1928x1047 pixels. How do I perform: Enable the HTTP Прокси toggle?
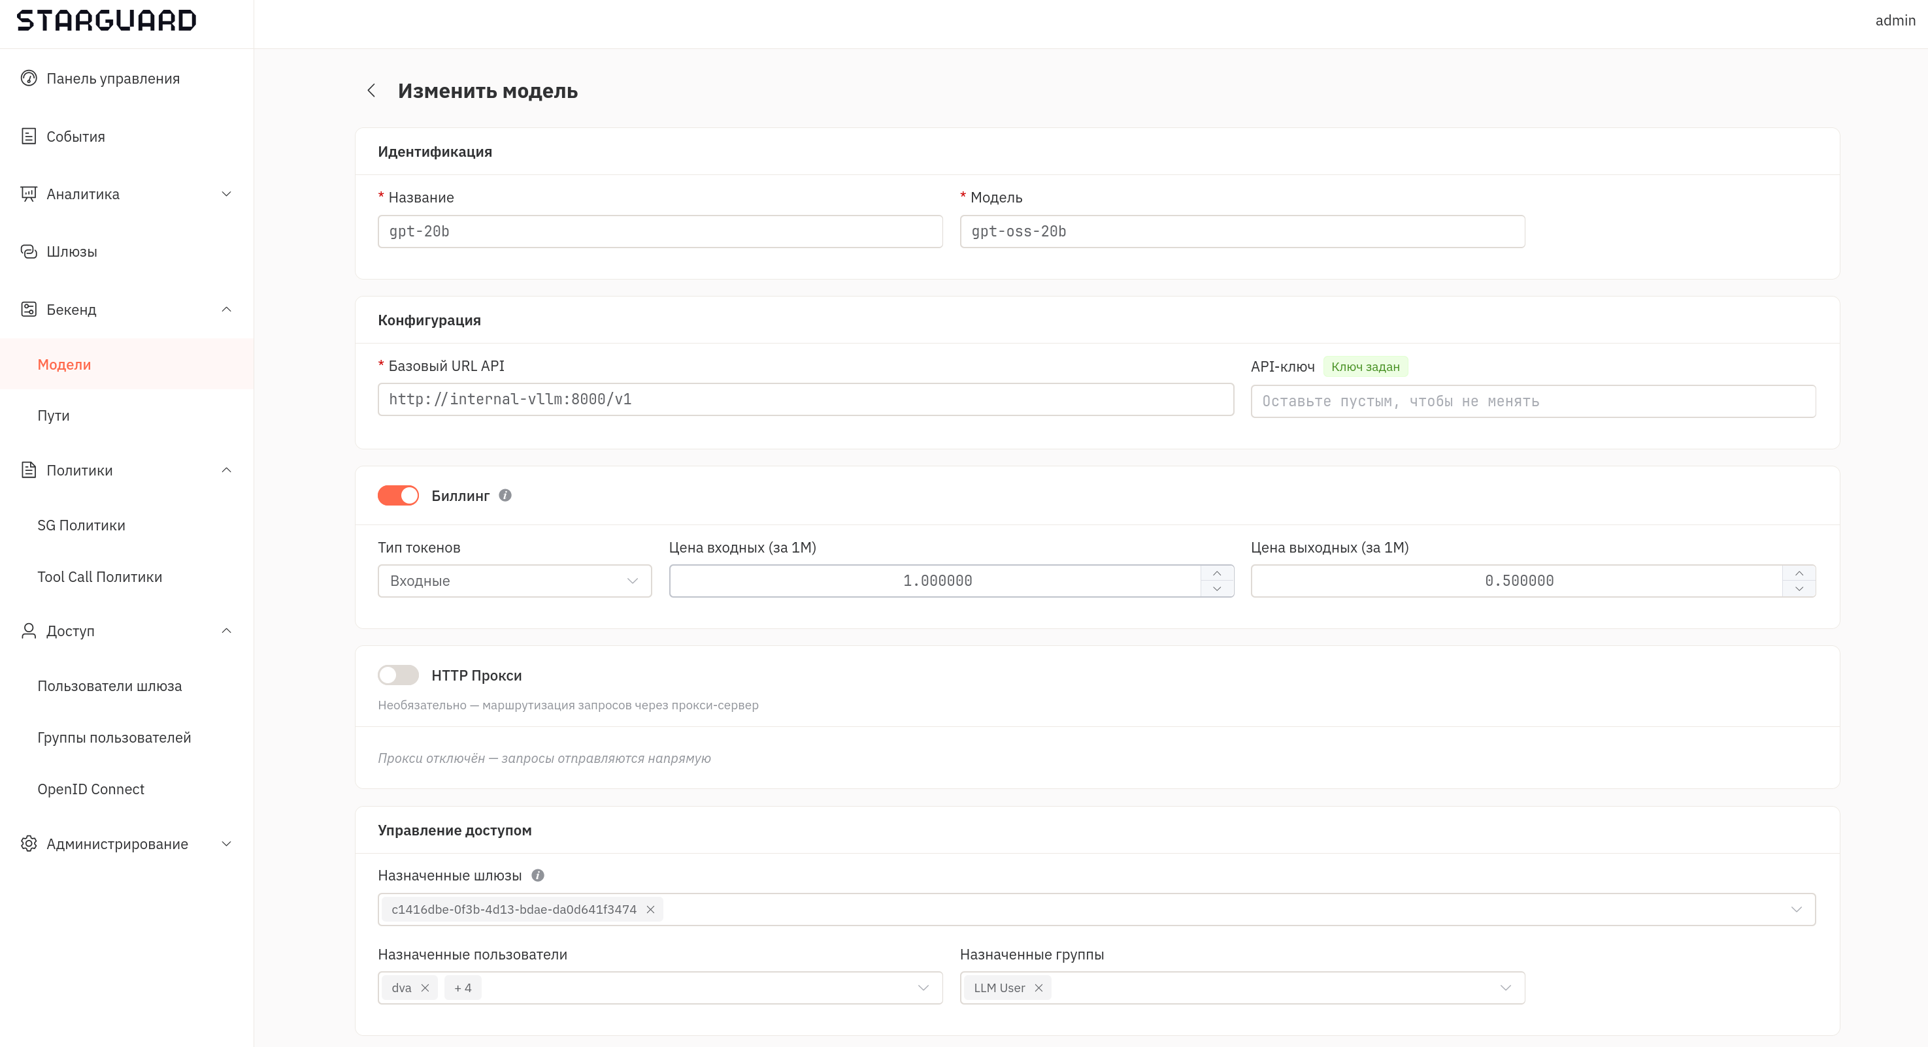pyautogui.click(x=398, y=675)
